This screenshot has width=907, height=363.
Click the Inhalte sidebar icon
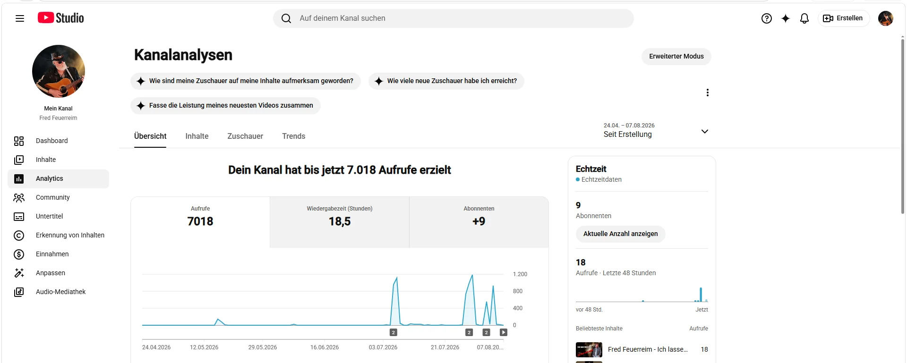(19, 160)
